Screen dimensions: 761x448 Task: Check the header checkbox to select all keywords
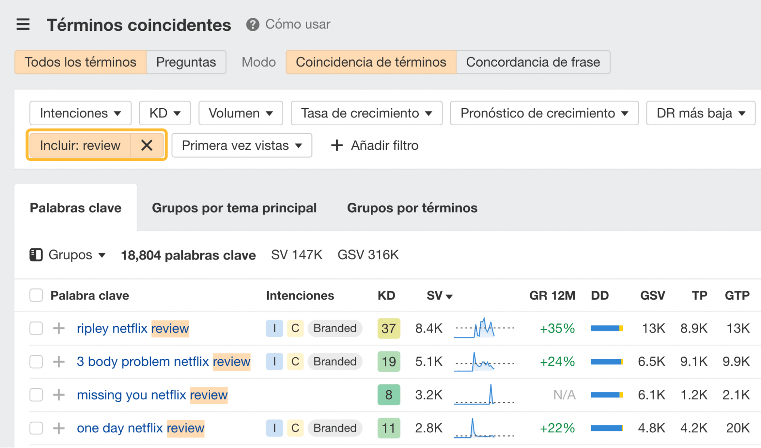(36, 295)
